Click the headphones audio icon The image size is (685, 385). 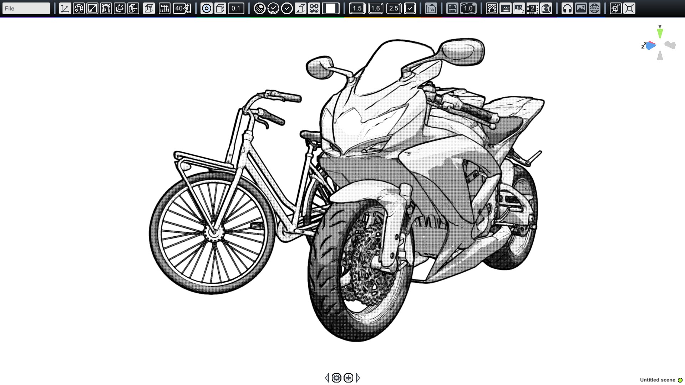click(x=567, y=8)
